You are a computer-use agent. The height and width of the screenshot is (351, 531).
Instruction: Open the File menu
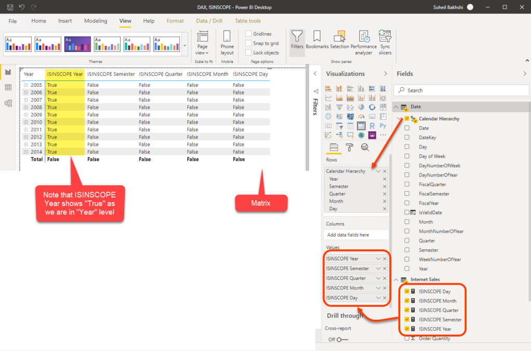12,21
